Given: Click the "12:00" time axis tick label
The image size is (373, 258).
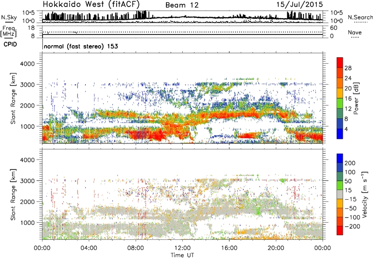Looking at the screenshot, I should point(182,248).
